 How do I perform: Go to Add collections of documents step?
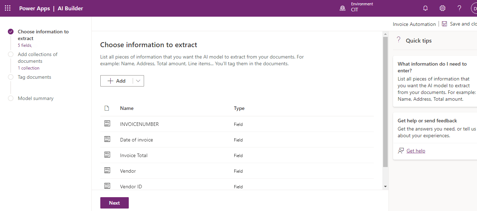(38, 58)
